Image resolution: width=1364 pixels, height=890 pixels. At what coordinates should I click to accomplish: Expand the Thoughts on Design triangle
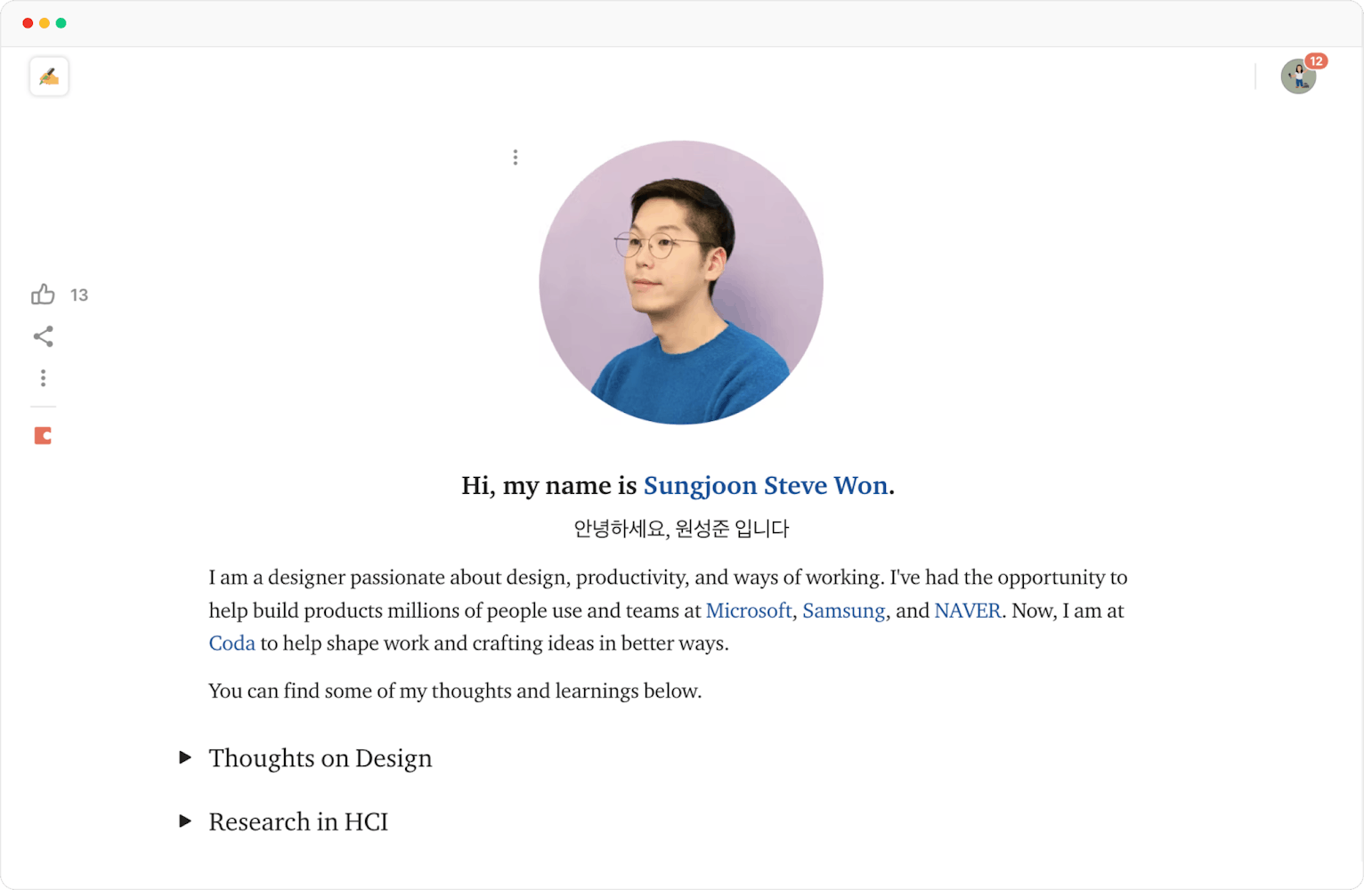pyautogui.click(x=185, y=757)
